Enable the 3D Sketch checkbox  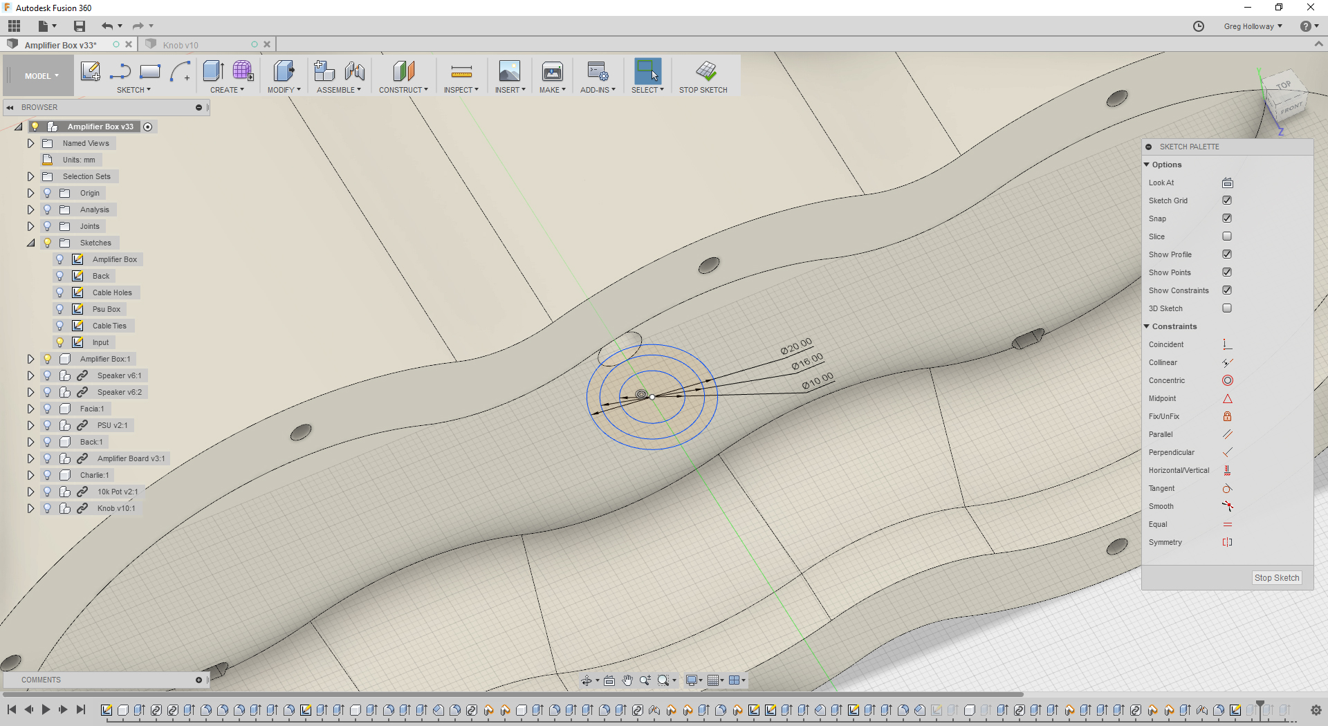point(1227,308)
